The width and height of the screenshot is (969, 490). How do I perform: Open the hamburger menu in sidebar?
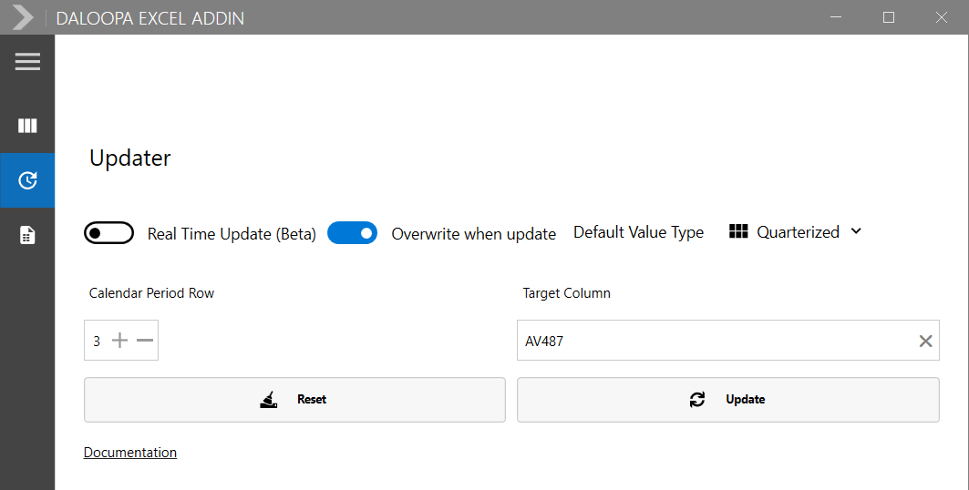tap(28, 62)
